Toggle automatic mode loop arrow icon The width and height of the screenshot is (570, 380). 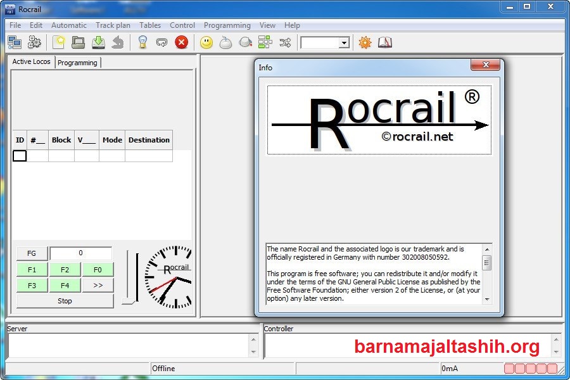(x=161, y=43)
